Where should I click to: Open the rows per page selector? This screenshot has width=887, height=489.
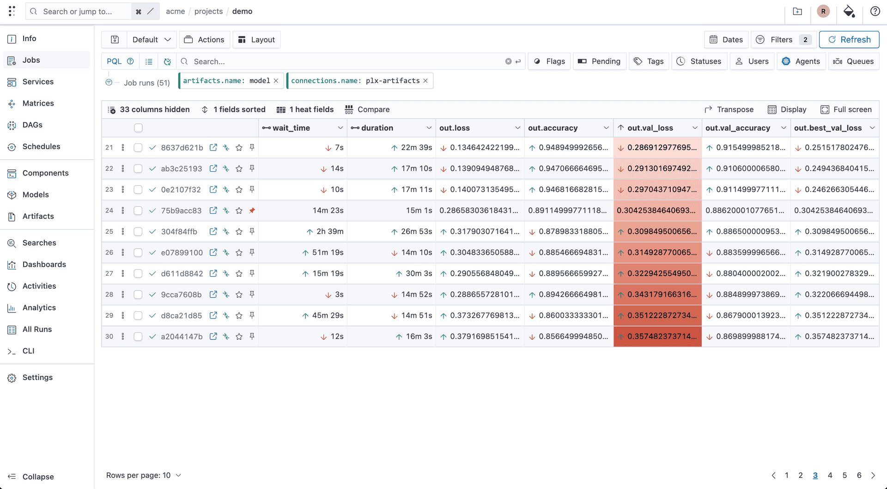144,475
